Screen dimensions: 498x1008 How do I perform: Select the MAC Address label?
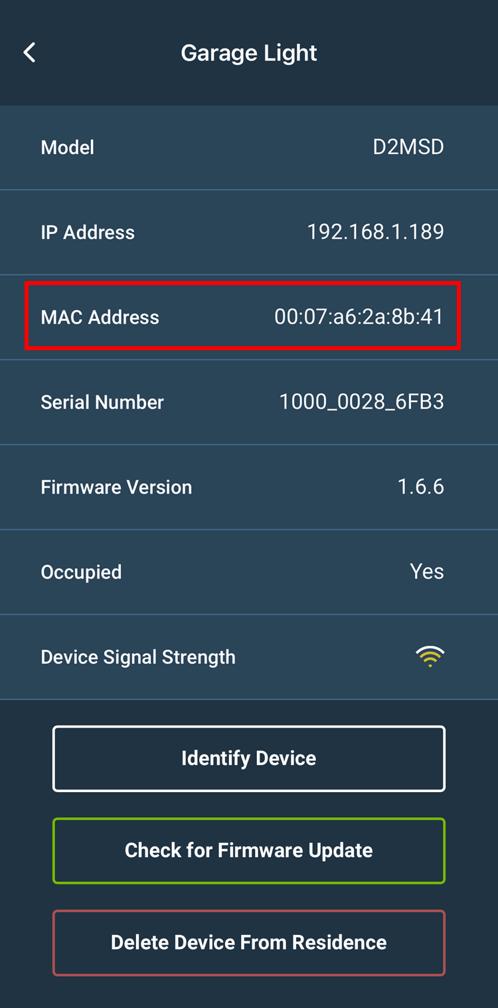pyautogui.click(x=100, y=318)
